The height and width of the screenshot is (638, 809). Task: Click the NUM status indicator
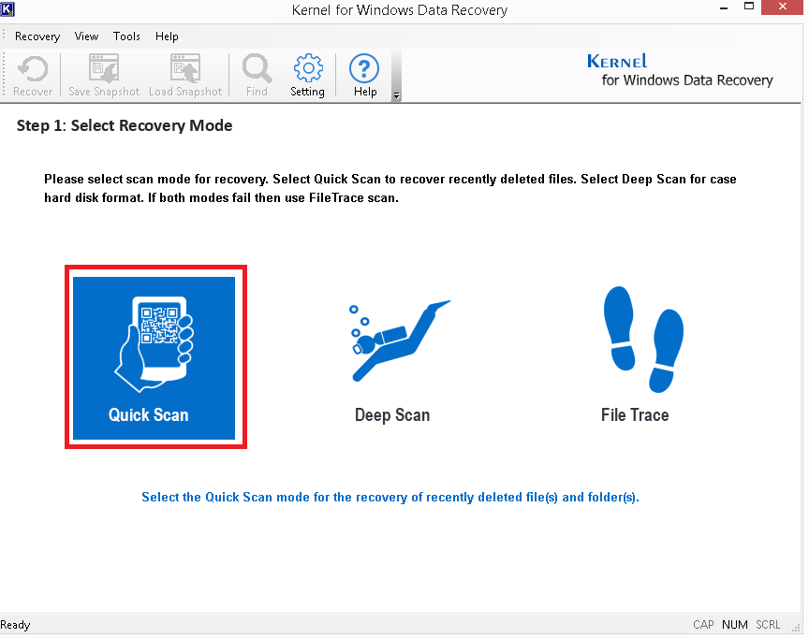click(x=735, y=625)
